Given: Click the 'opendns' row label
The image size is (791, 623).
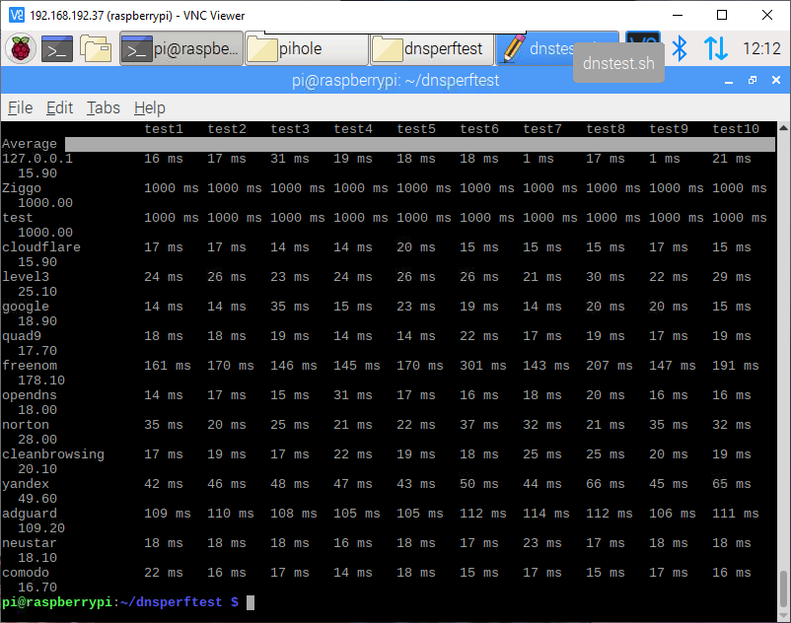Looking at the screenshot, I should [x=30, y=395].
